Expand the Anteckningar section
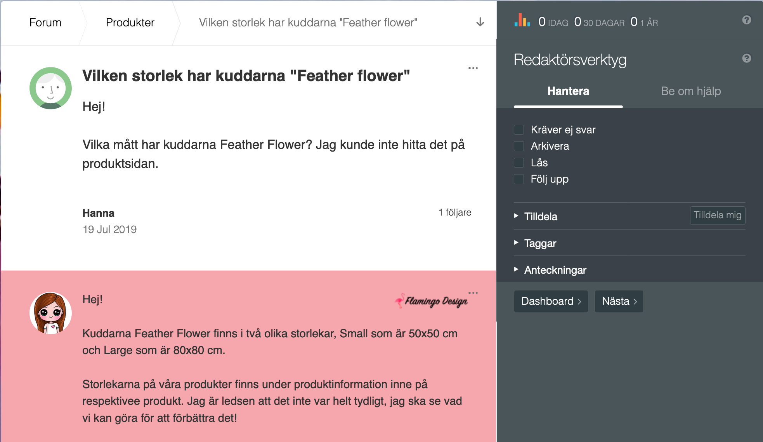 (555, 270)
